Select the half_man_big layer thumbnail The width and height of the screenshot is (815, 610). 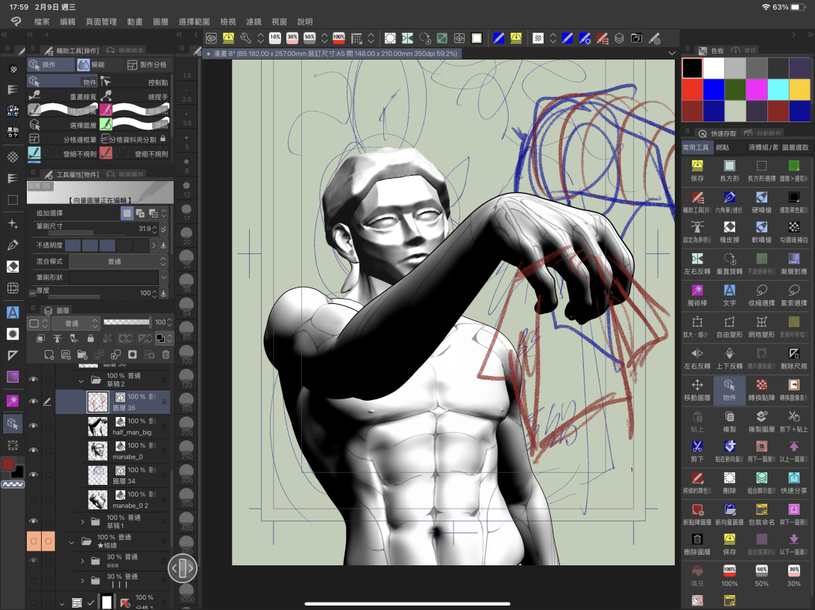(98, 426)
